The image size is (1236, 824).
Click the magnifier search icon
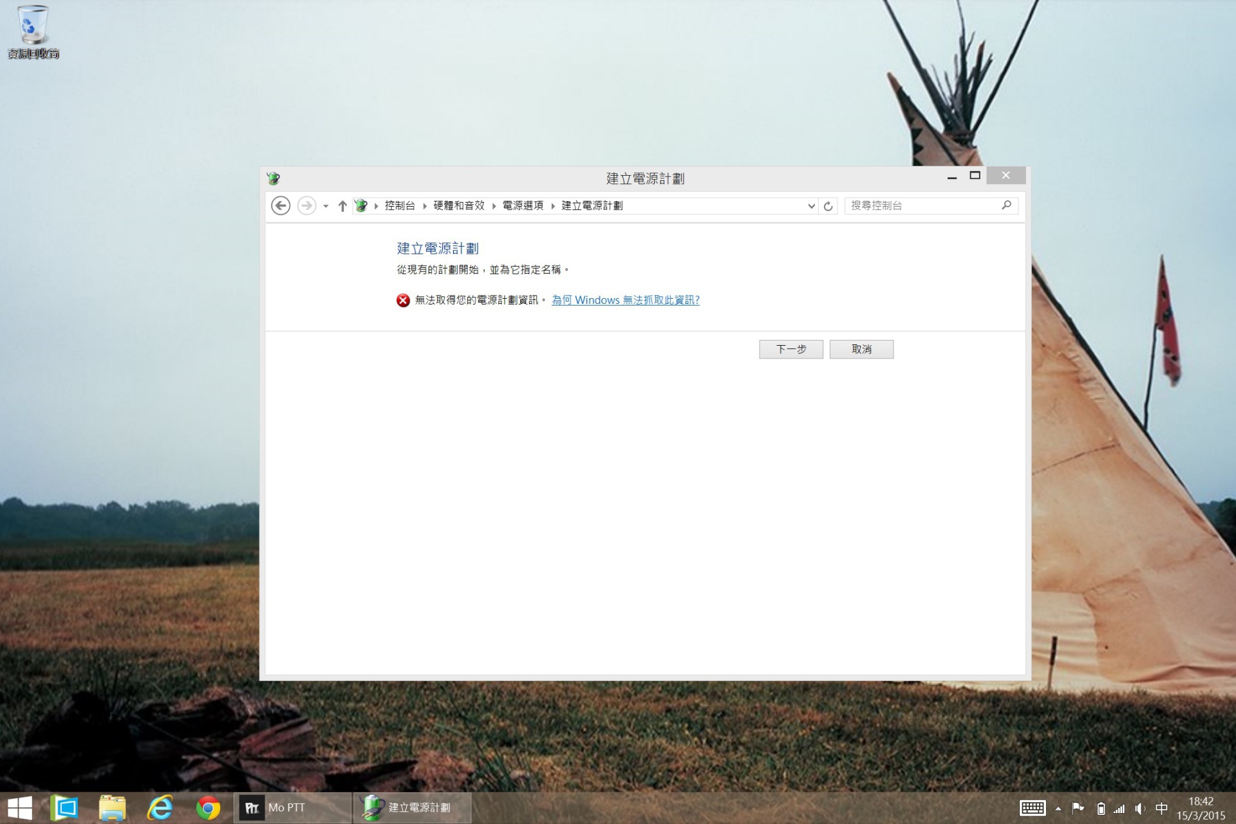click(x=1006, y=205)
